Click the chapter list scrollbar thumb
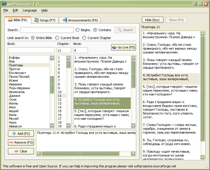The width and height of the screenshot is (210, 170). (x=68, y=64)
